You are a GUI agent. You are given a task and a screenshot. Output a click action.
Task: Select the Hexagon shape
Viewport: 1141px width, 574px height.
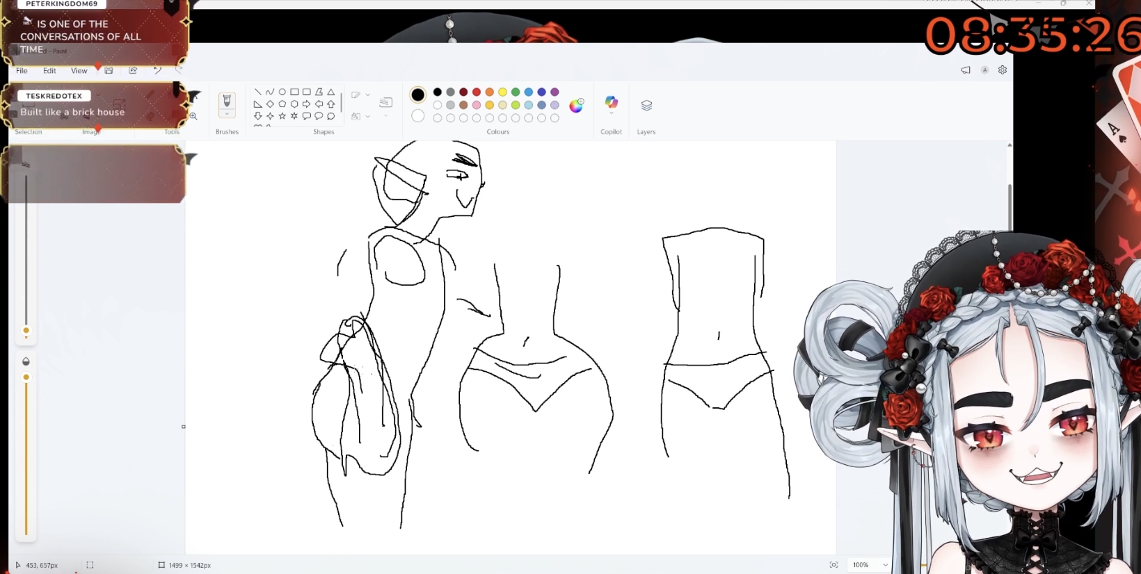tap(294, 104)
